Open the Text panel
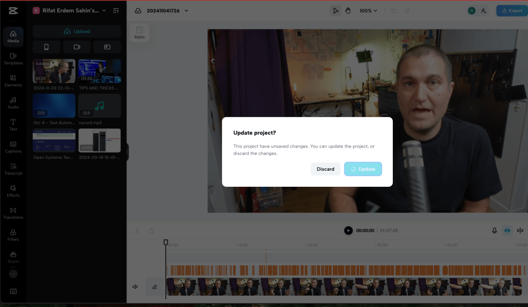This screenshot has width=528, height=307. (x=13, y=125)
